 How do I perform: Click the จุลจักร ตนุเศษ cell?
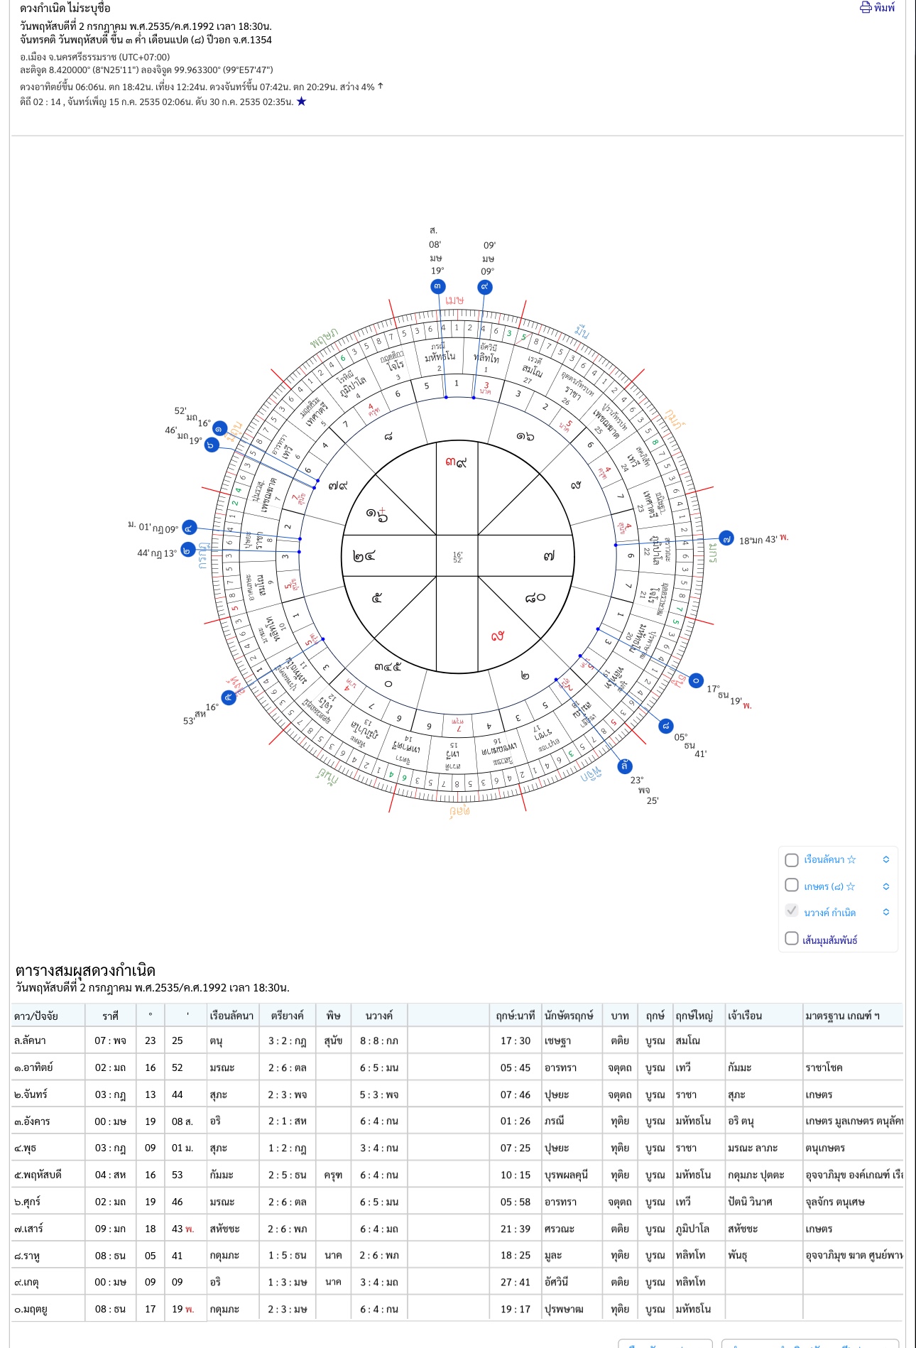(x=834, y=1202)
